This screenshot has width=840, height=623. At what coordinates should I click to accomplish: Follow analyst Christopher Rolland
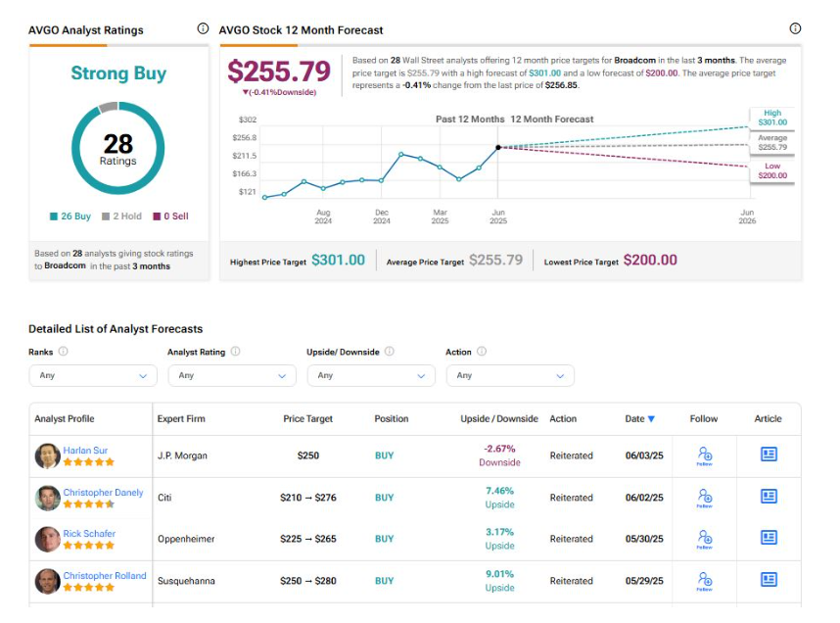pos(705,581)
